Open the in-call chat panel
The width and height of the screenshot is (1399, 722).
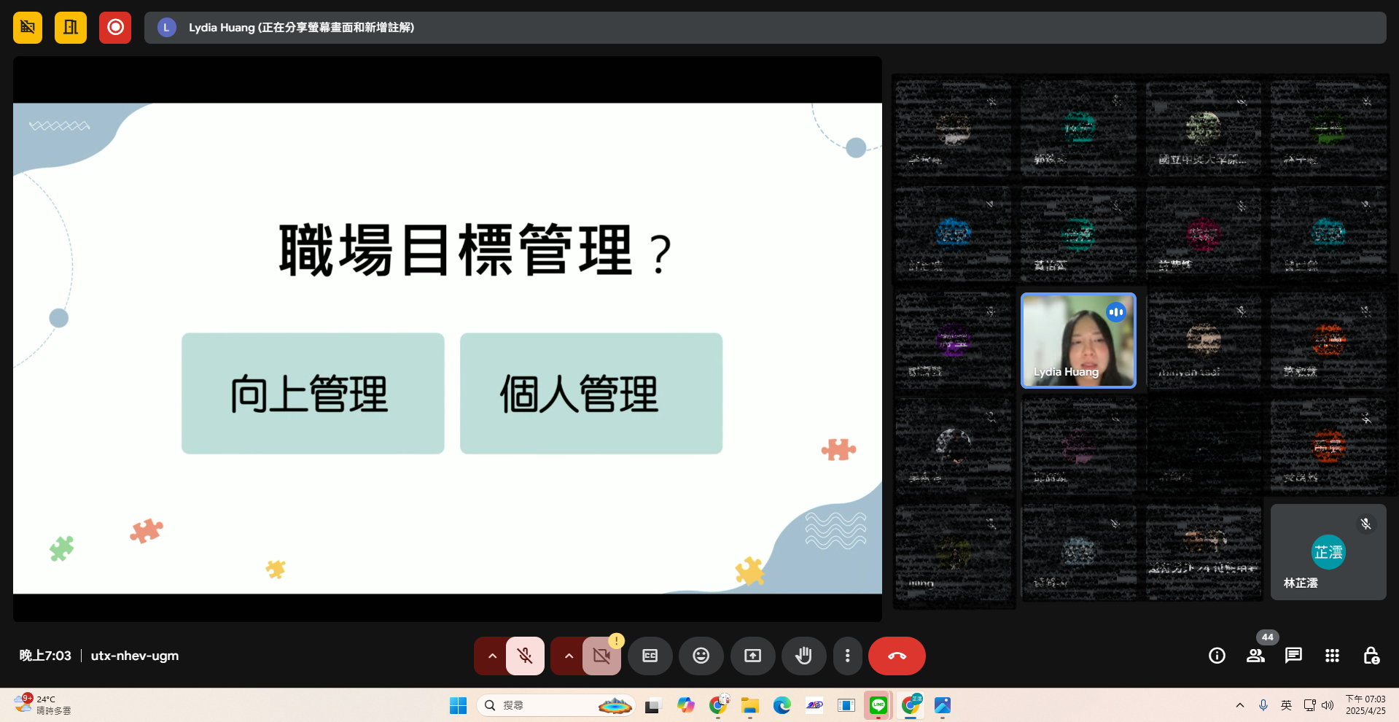[x=1293, y=655]
